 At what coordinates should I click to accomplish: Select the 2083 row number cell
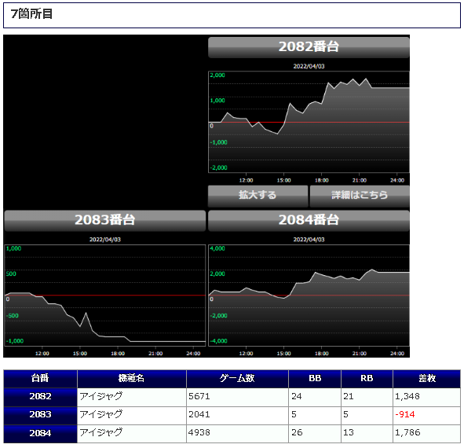click(x=40, y=416)
